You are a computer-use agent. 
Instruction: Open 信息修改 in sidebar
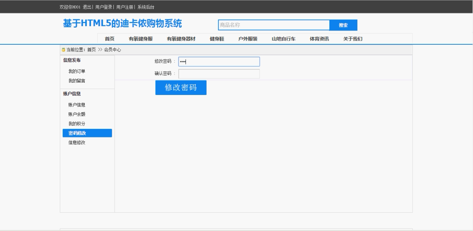77,143
